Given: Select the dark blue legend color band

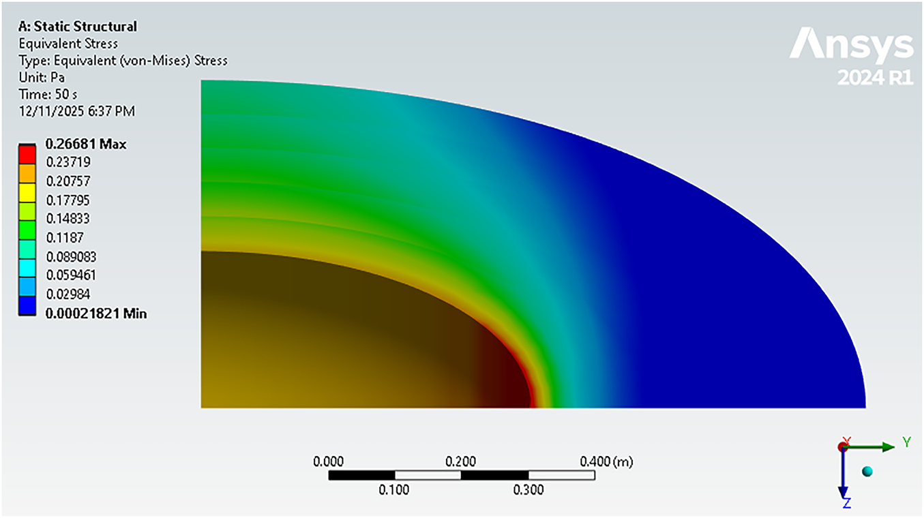Looking at the screenshot, I should pyautogui.click(x=28, y=305).
